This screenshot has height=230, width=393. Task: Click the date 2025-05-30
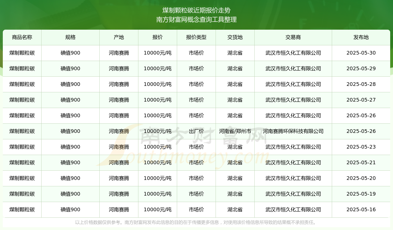click(x=361, y=53)
